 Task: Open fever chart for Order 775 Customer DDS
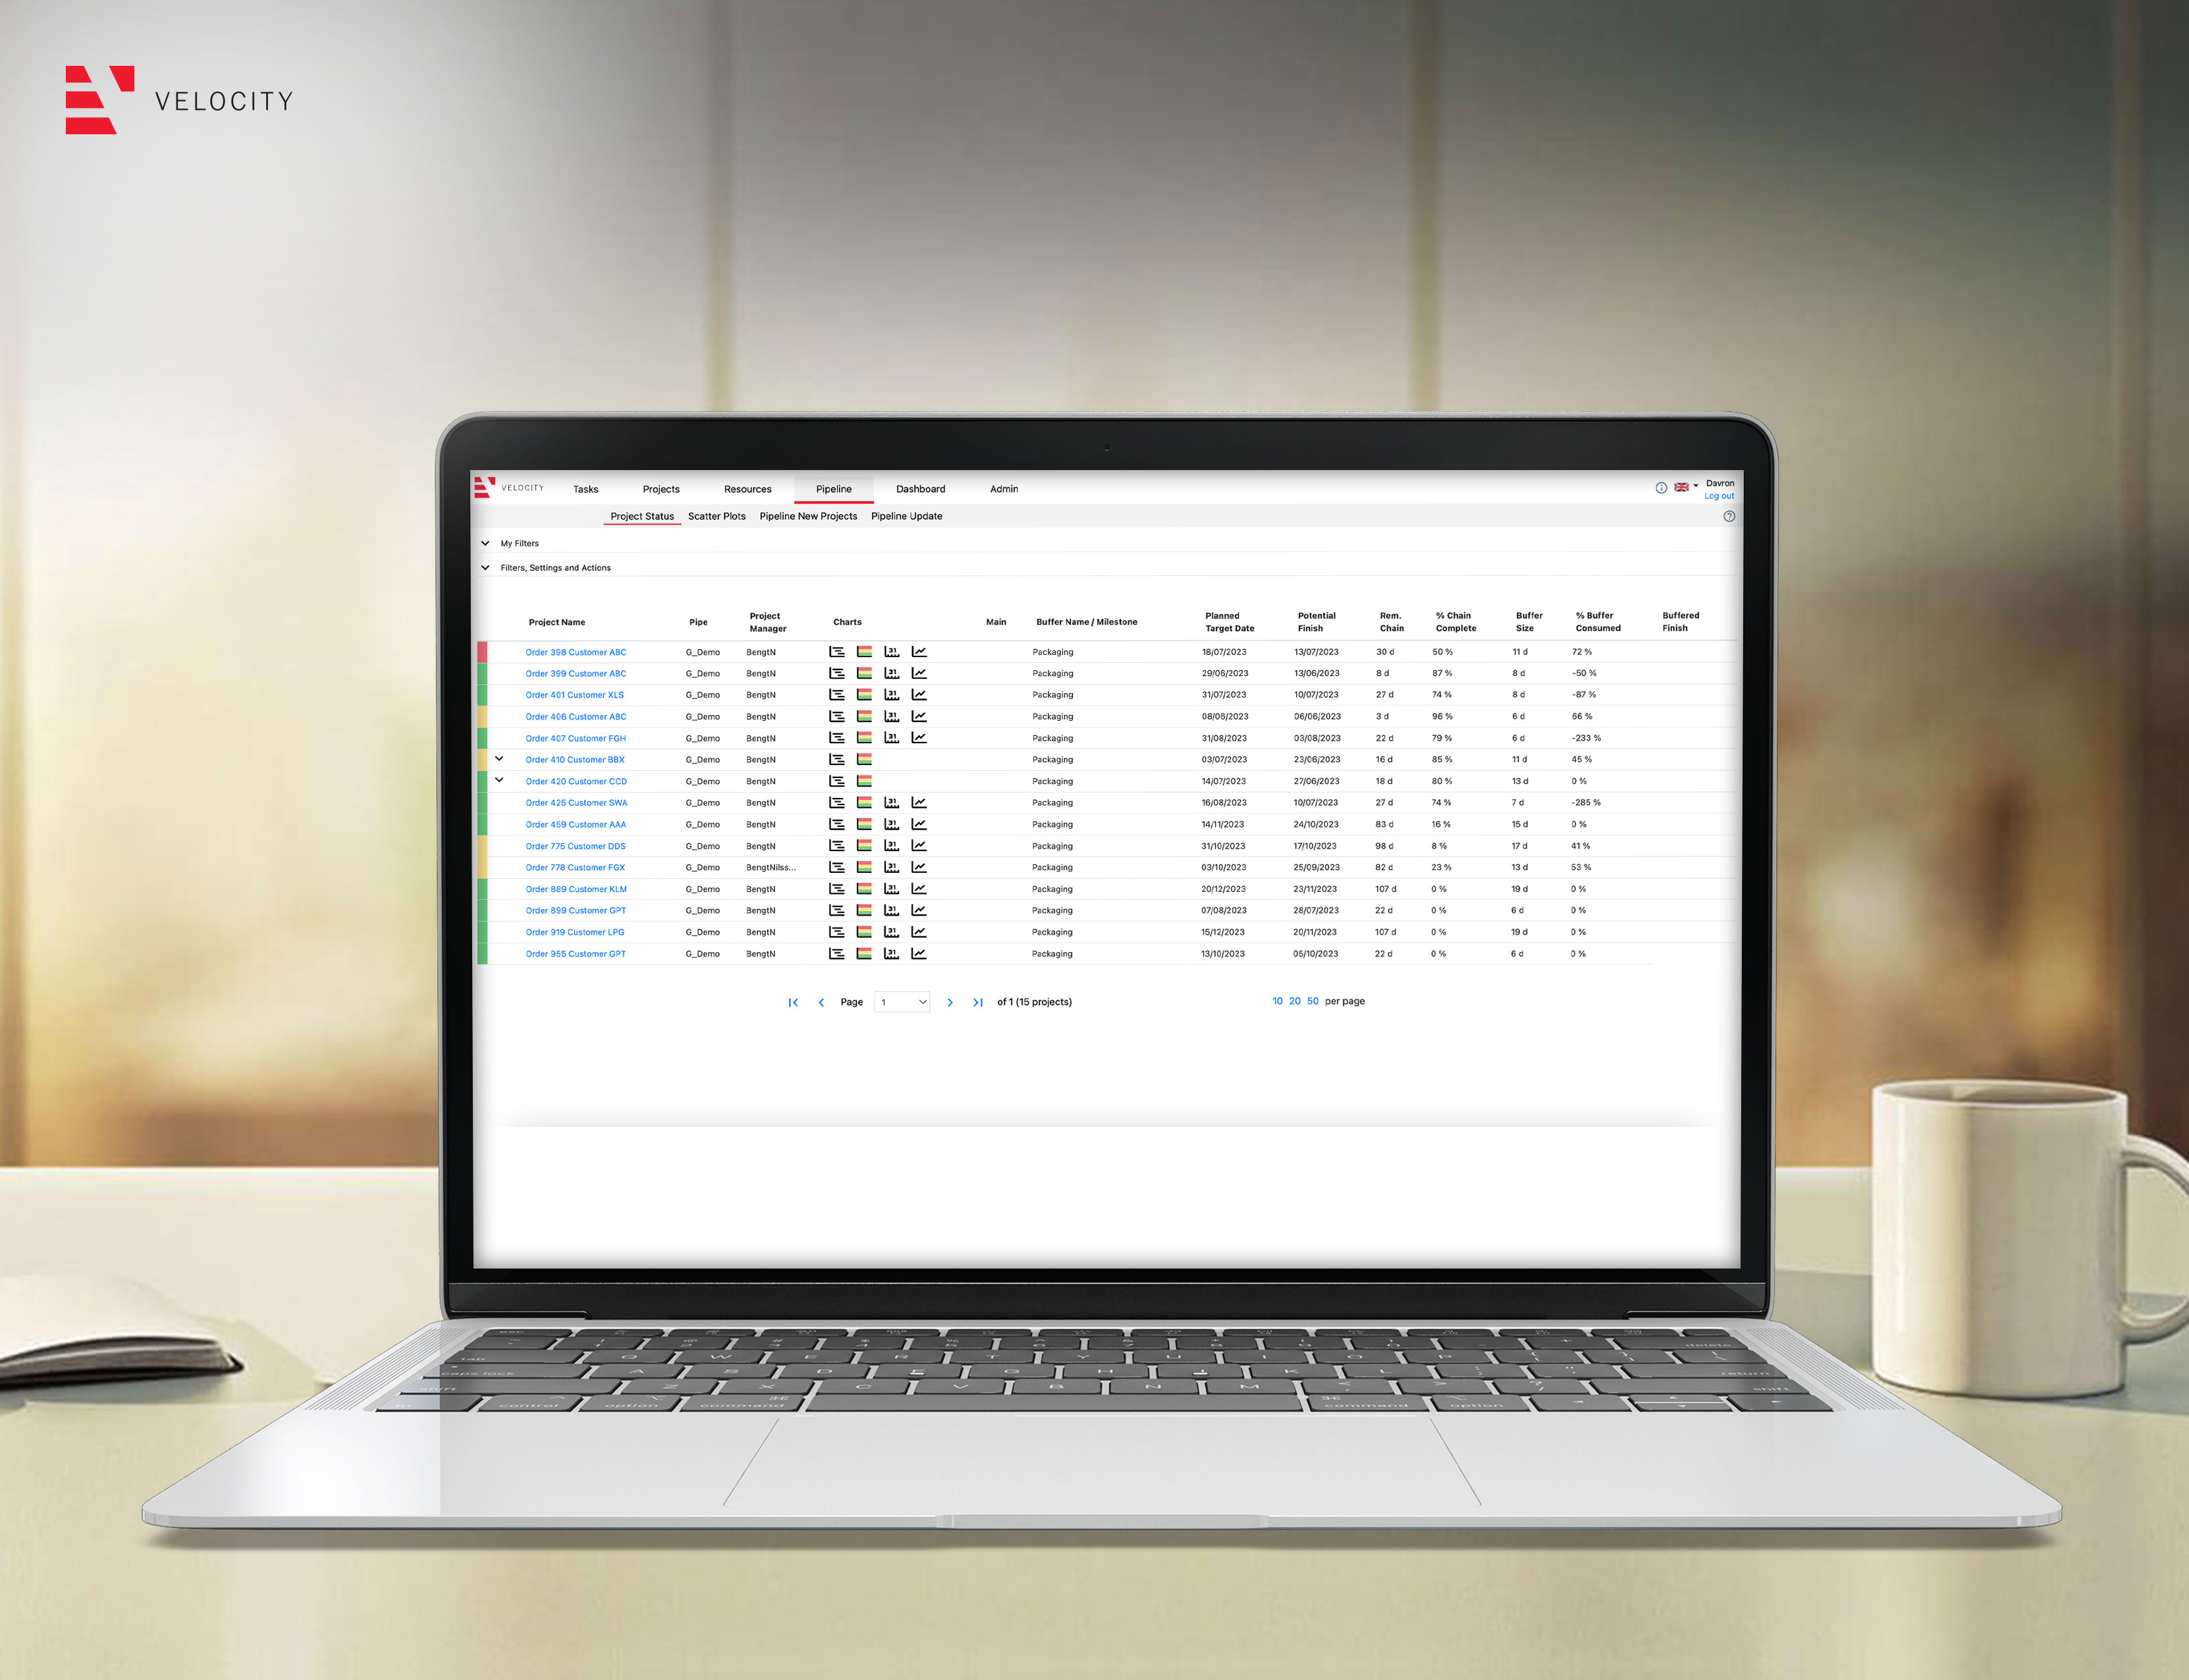865,846
